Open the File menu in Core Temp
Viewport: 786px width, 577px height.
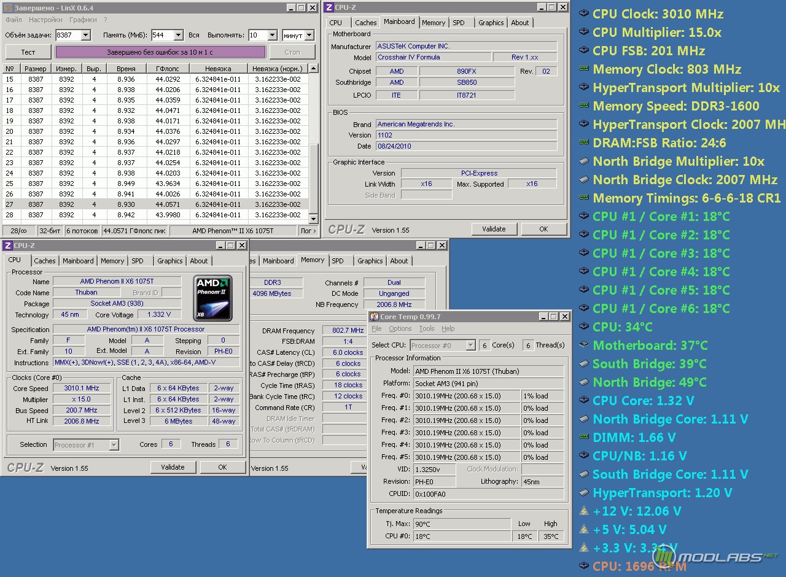377,328
